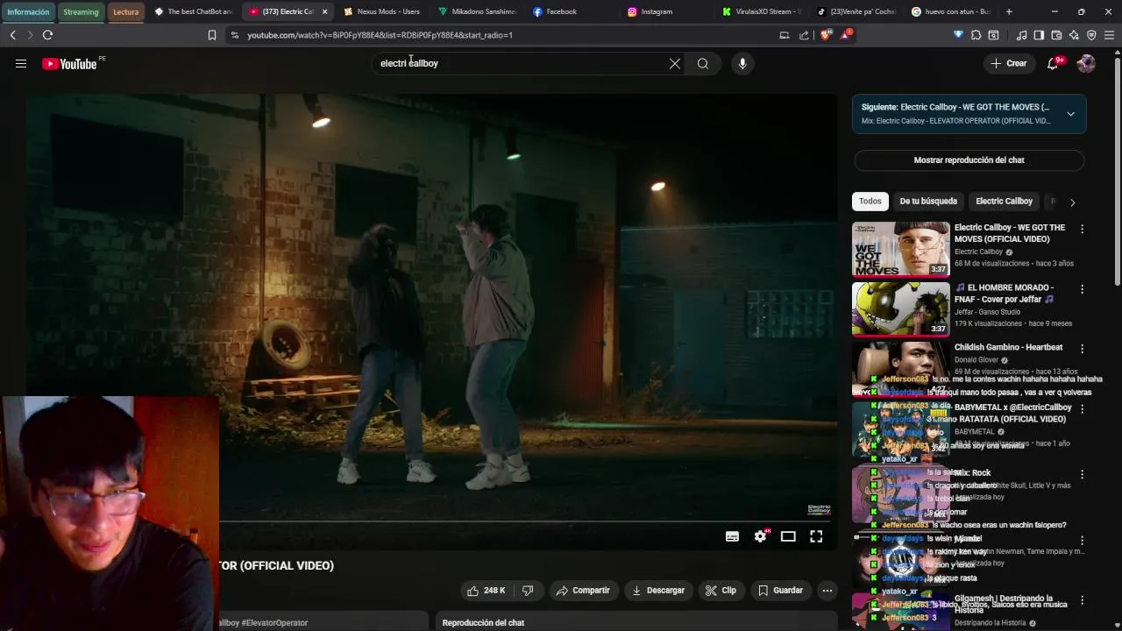Open the playlist music note icon

1021,35
